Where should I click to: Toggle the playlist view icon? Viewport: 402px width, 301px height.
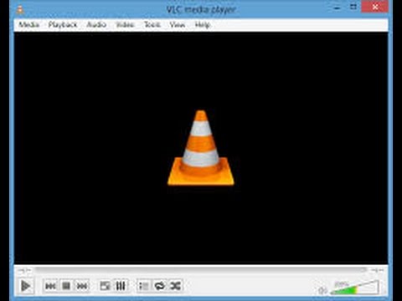click(144, 286)
